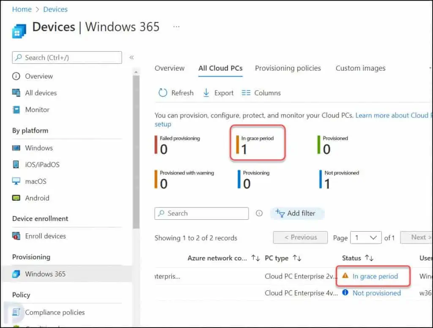
Task: Click the Refresh circular arrow icon
Action: click(x=163, y=93)
